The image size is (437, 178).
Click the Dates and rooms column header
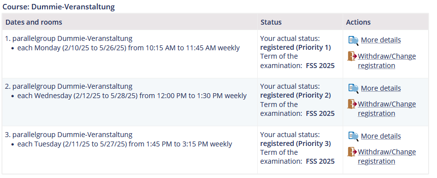(34, 22)
